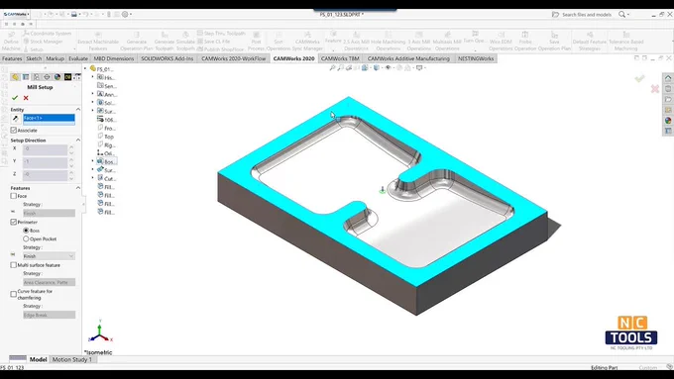Toggle the Associate checkbox
Image resolution: width=674 pixels, height=379 pixels.
[14, 130]
